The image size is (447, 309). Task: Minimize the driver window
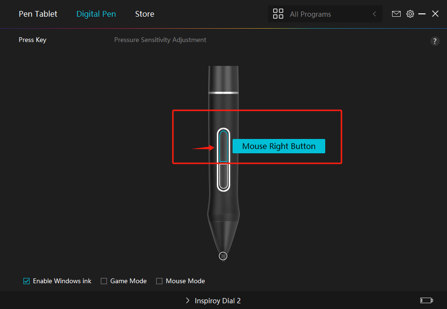point(422,14)
